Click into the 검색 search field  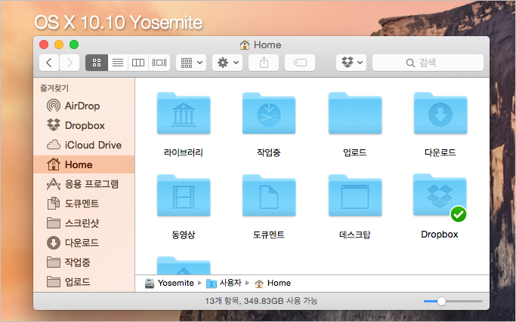coord(428,63)
